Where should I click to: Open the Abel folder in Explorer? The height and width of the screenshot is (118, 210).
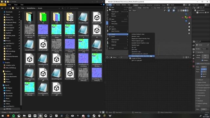point(30,18)
